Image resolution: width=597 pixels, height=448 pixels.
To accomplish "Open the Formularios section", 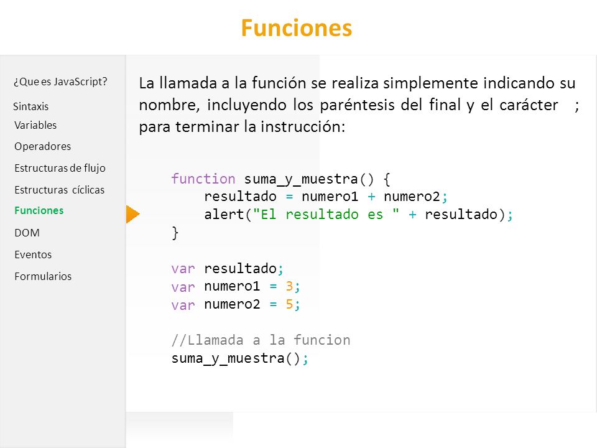I will (x=43, y=276).
